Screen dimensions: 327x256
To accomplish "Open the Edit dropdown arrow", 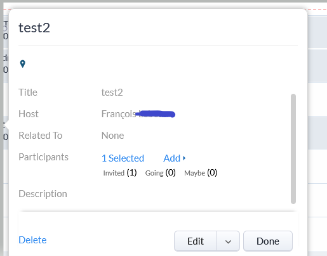I will coord(228,241).
